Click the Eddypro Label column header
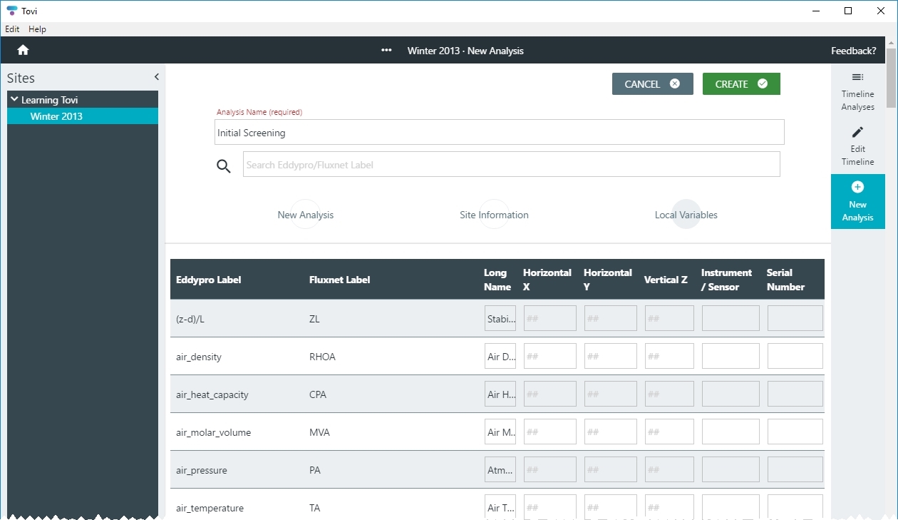 coord(209,280)
